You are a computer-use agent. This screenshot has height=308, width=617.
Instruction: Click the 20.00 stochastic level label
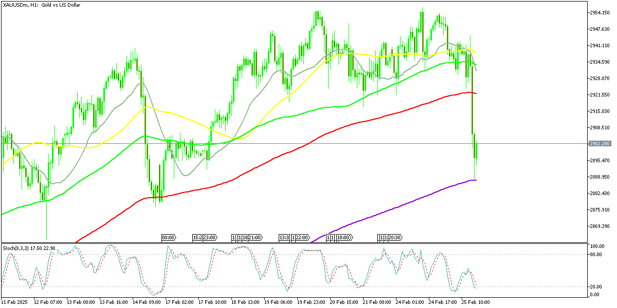pos(595,286)
